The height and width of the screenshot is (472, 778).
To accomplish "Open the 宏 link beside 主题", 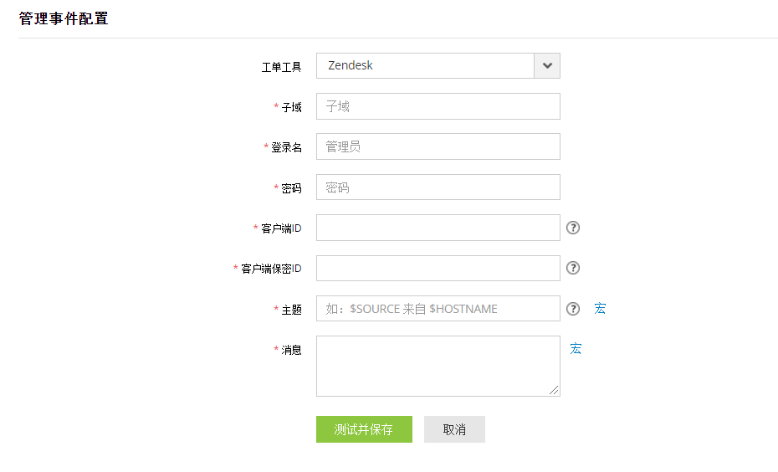I will tap(600, 309).
